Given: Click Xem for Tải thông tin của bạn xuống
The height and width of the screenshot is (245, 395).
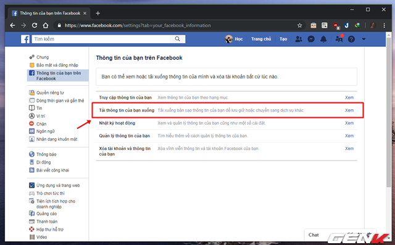Looking at the screenshot, I should tap(349, 110).
